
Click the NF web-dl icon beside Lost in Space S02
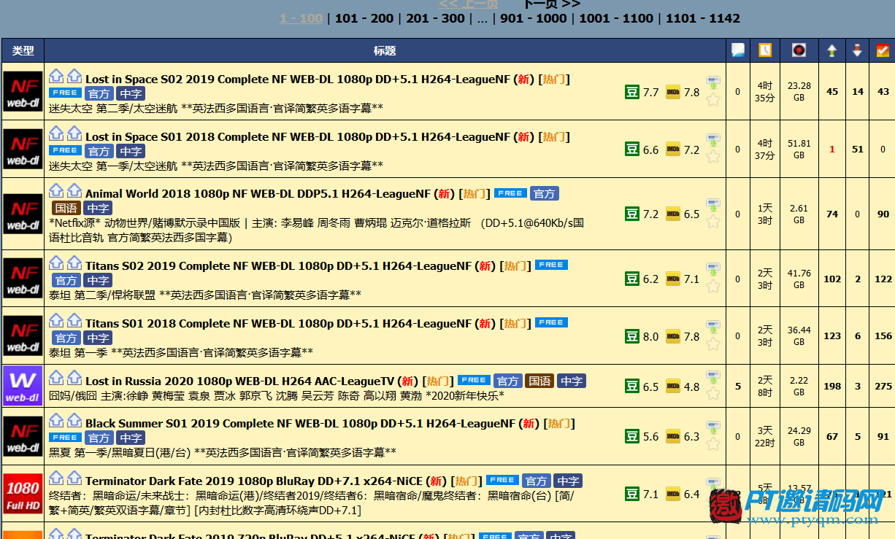pos(23,91)
